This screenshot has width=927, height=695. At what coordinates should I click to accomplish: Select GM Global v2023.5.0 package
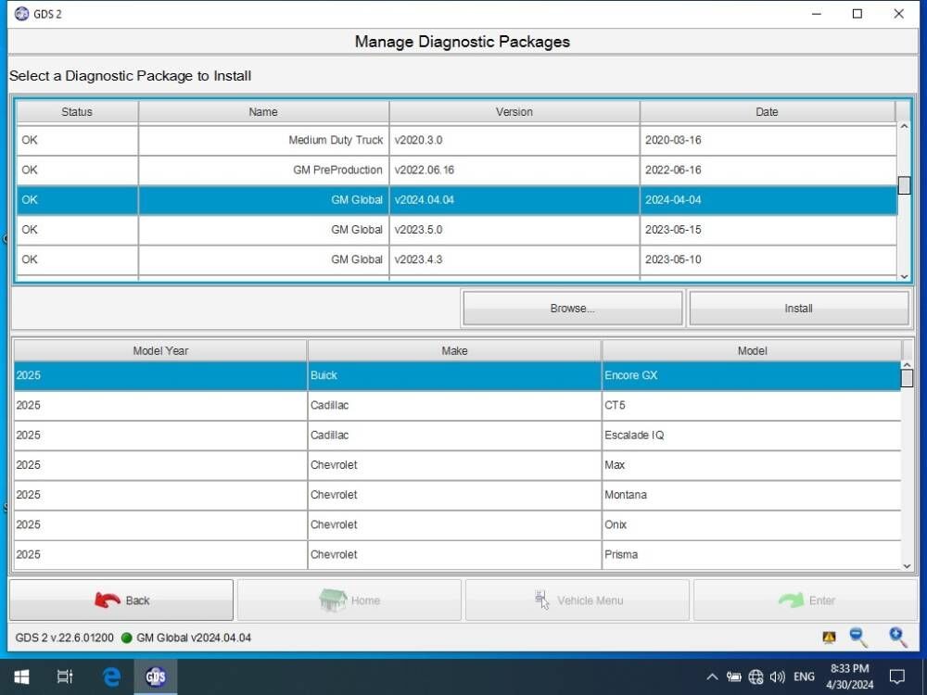456,229
